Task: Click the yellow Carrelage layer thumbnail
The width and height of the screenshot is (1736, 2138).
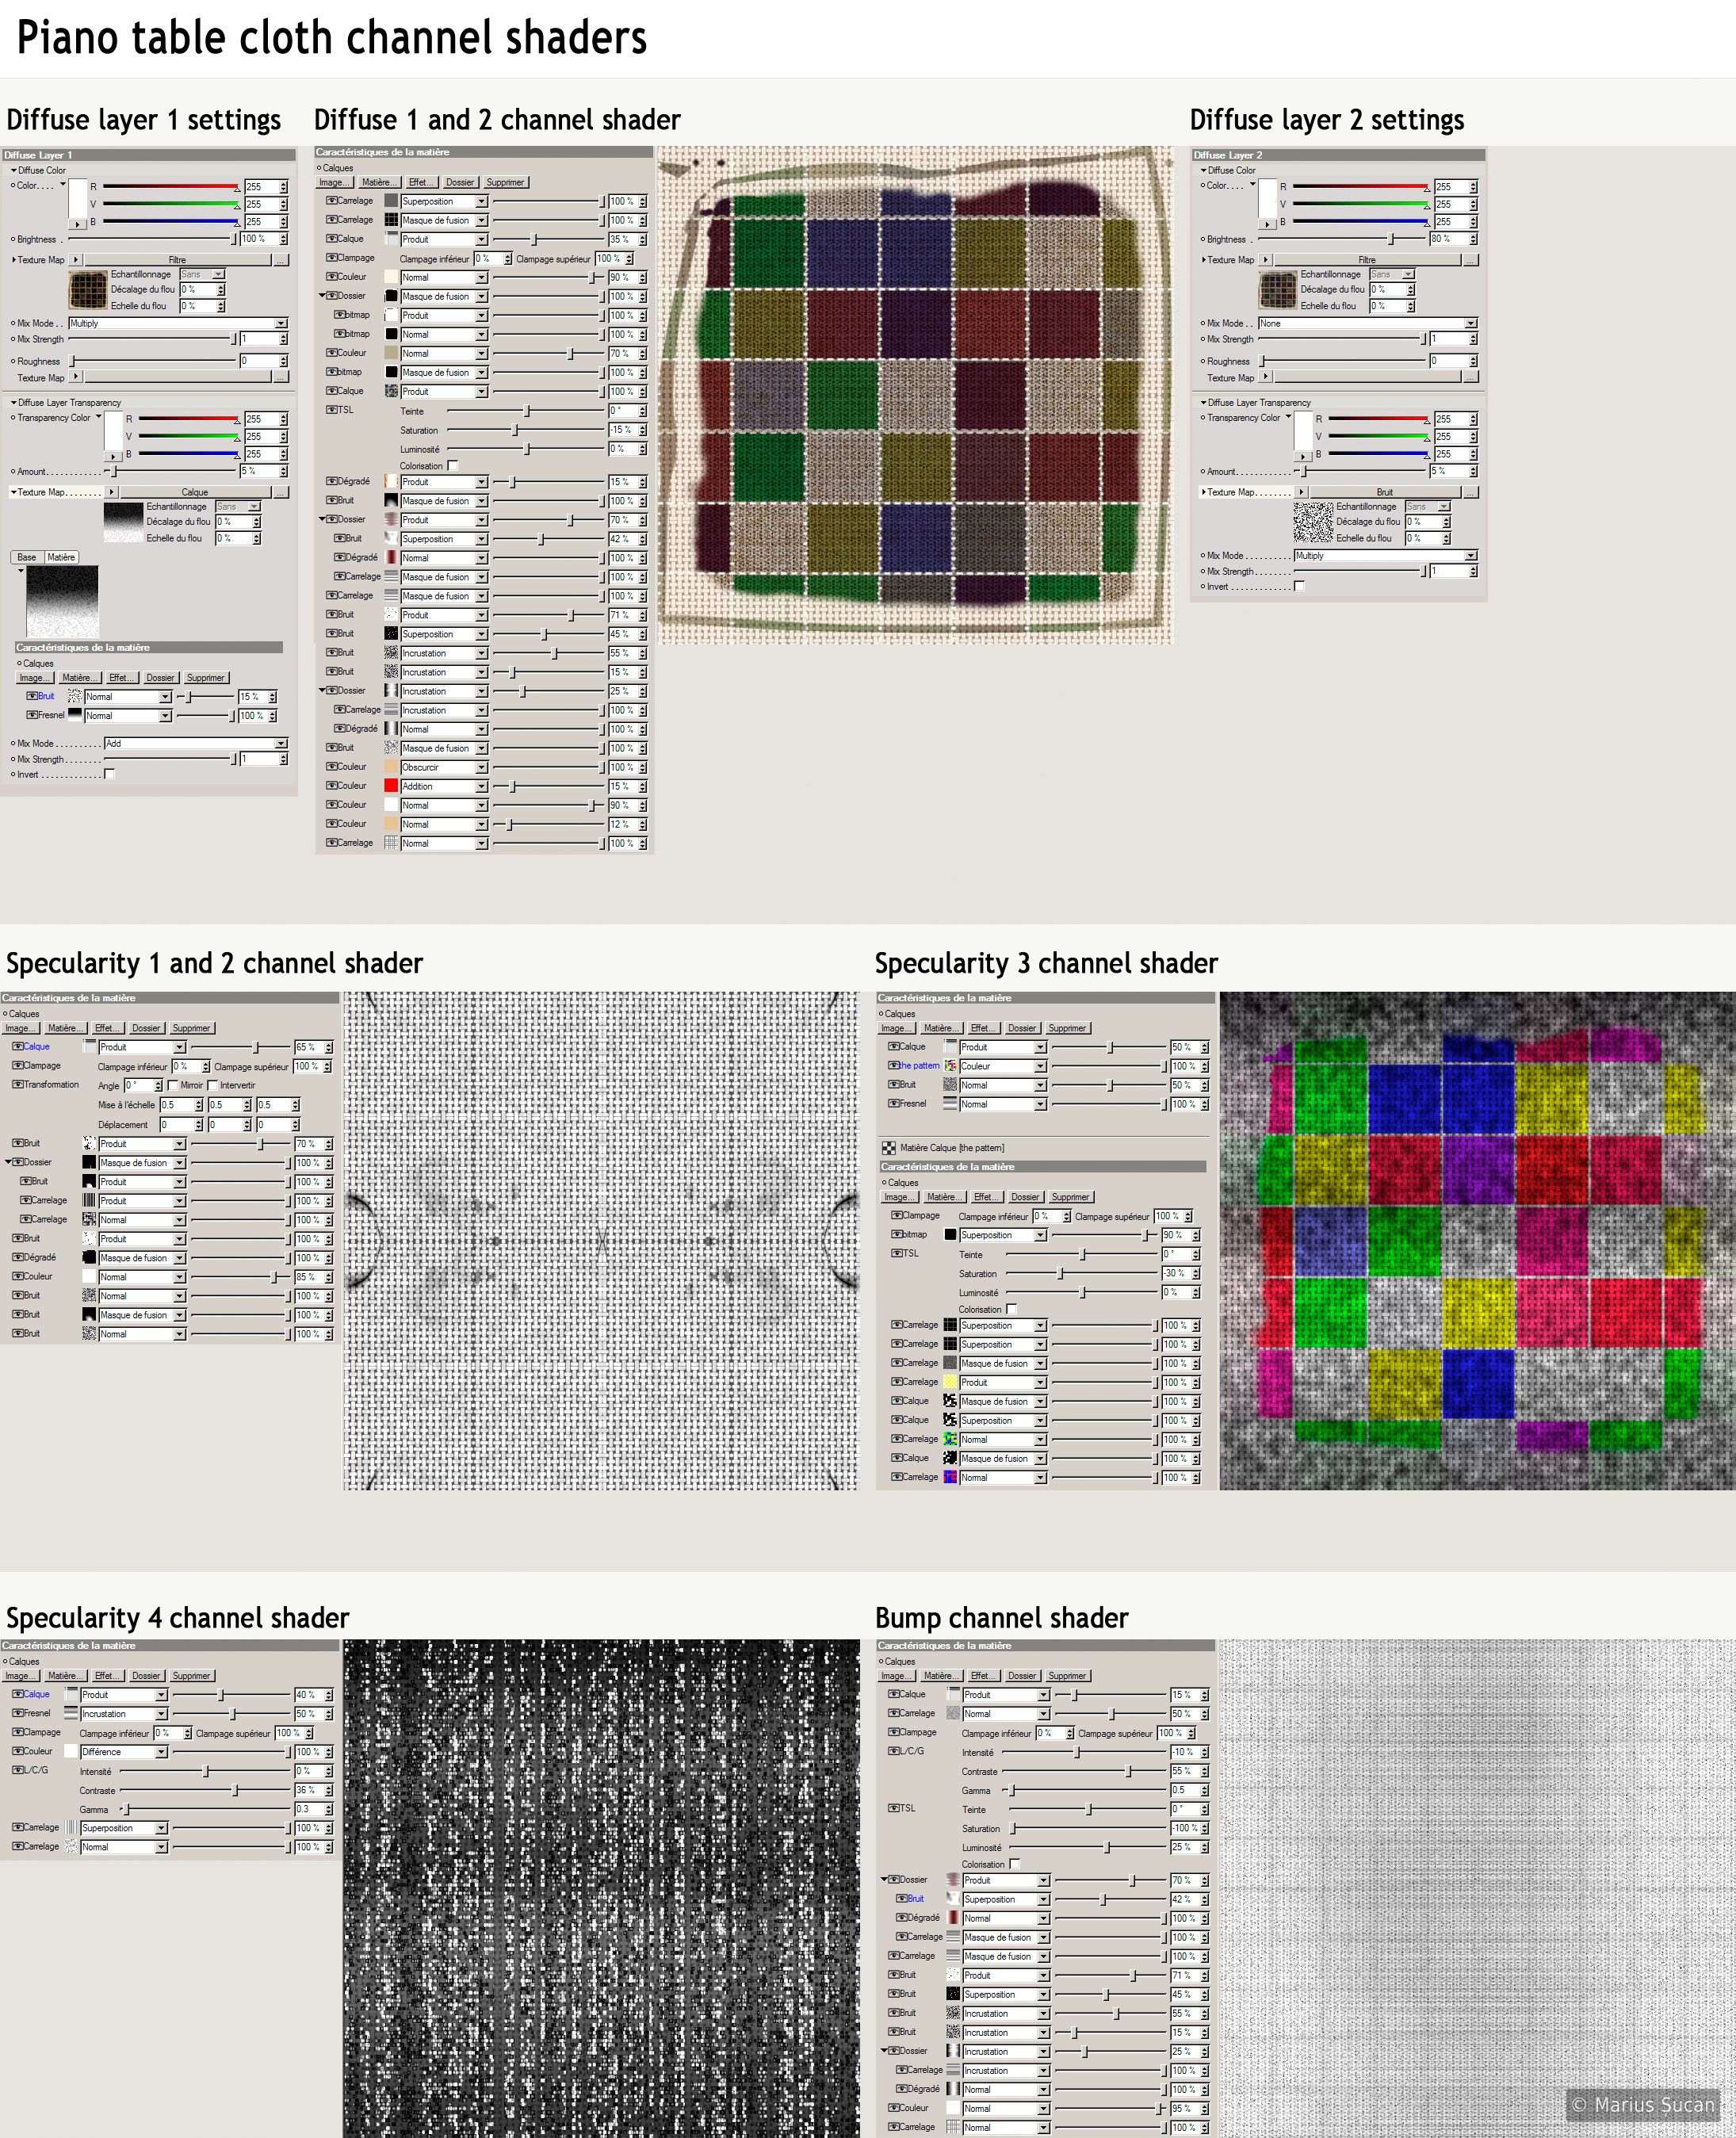Action: tap(950, 1382)
